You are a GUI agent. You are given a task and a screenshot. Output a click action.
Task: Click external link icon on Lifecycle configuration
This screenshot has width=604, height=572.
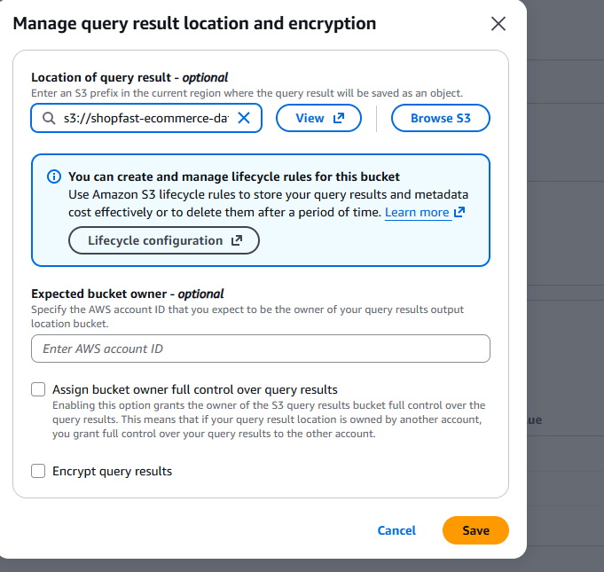[x=237, y=240]
